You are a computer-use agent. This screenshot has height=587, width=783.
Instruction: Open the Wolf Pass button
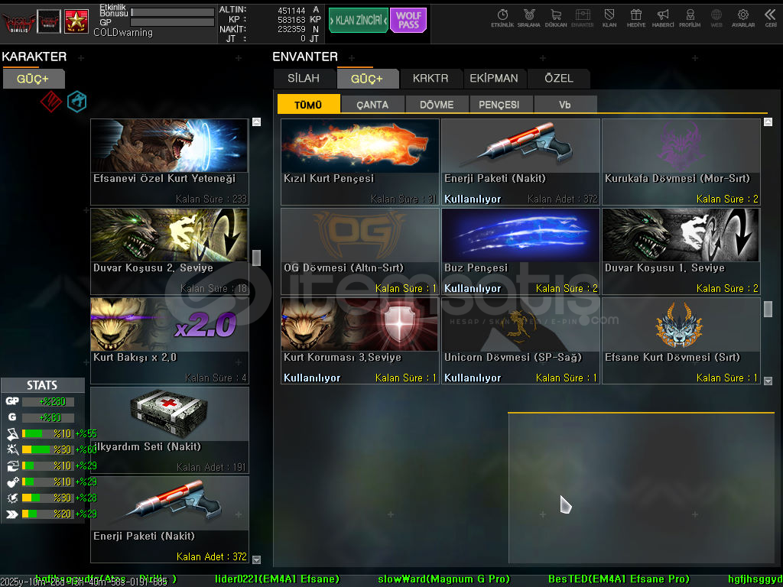408,21
